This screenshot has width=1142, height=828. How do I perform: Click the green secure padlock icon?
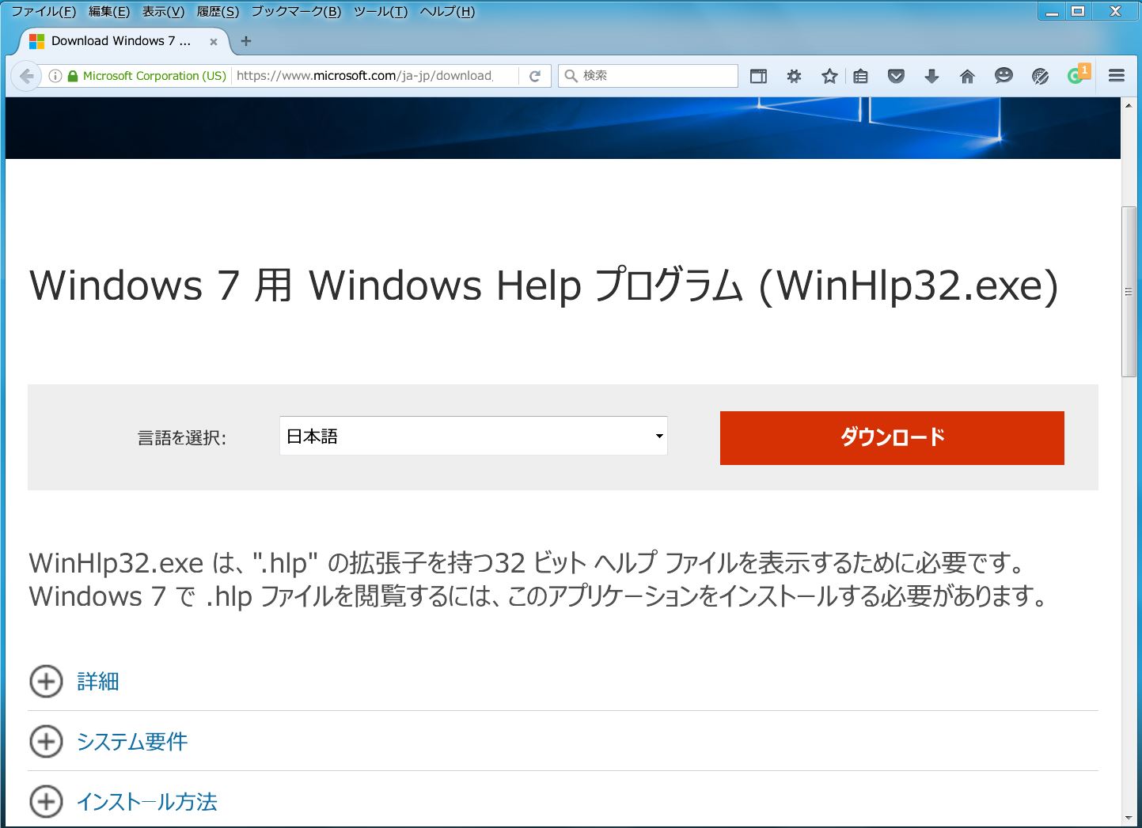73,76
